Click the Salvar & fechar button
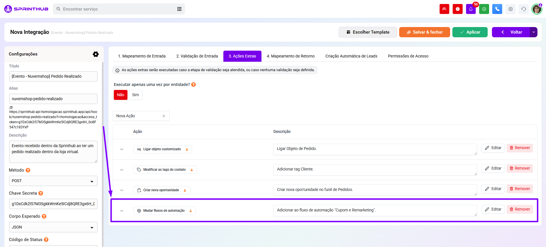The width and height of the screenshot is (546, 247). [x=425, y=32]
